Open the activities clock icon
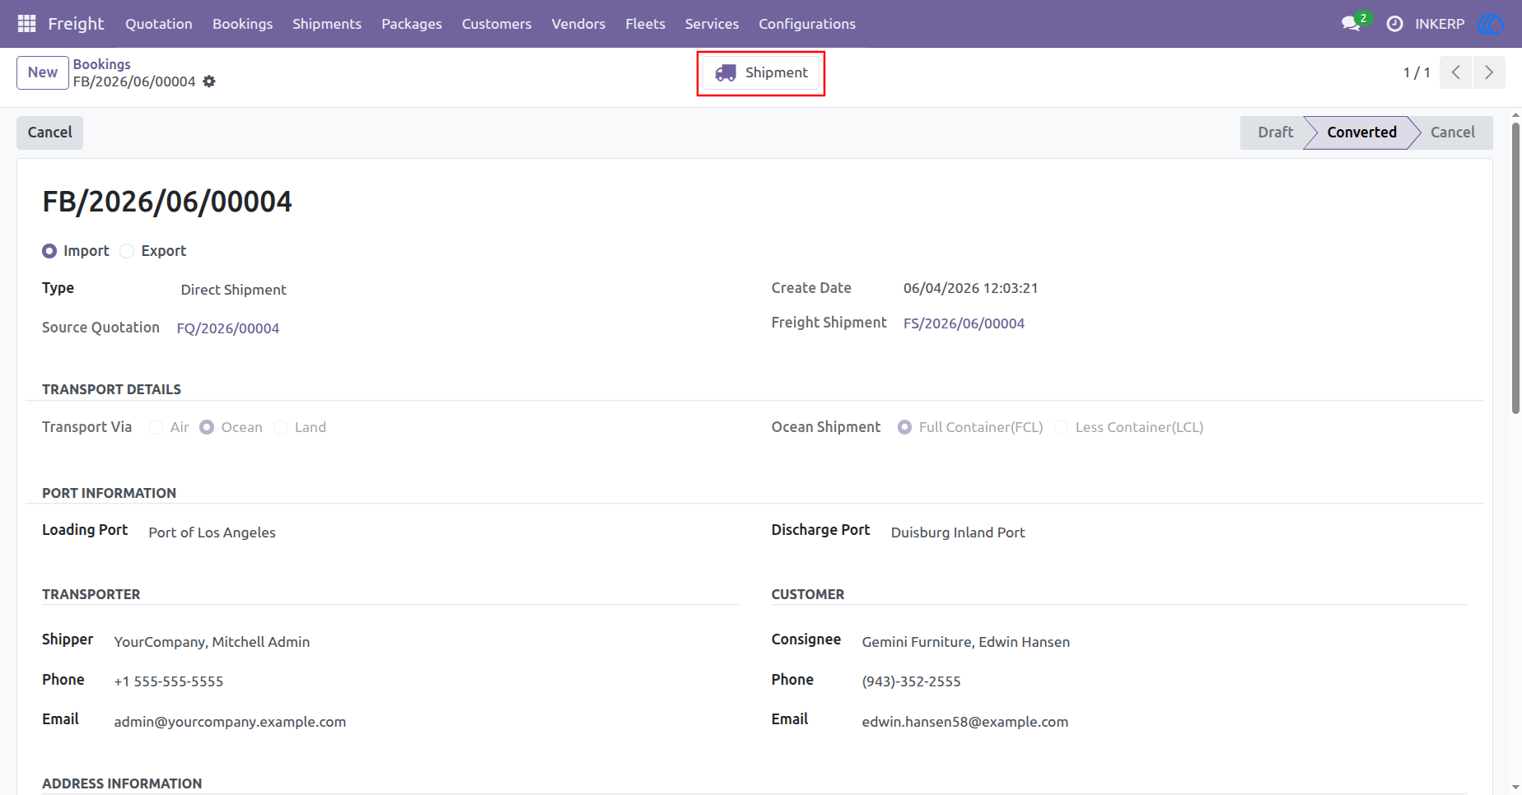This screenshot has width=1522, height=795. click(1394, 24)
